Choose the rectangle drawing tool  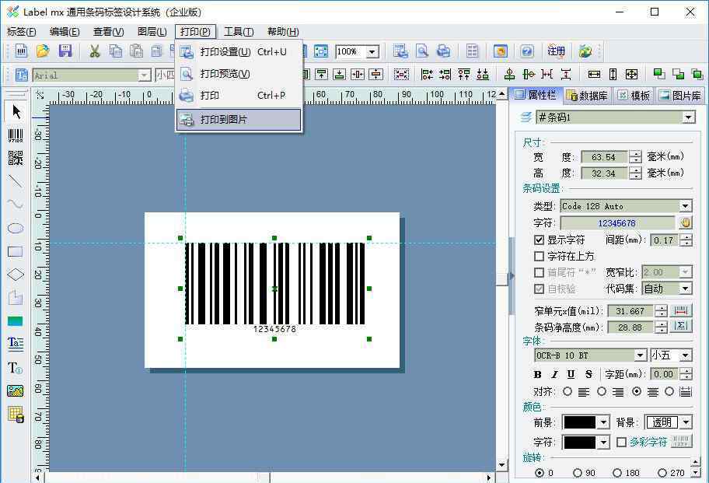click(16, 251)
